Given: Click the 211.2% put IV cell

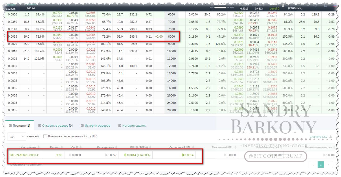Looking at the screenshot, I should (x=220, y=66).
